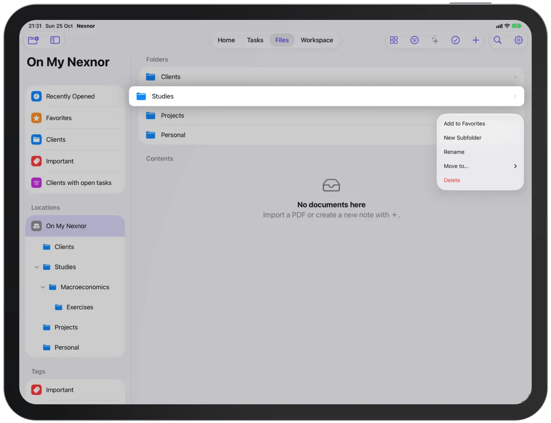This screenshot has height=423, width=551.
Task: Click the red Important tag icon under Tags
Action: [x=36, y=390]
